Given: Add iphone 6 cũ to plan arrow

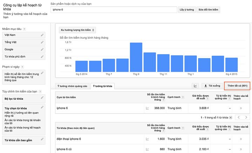Looking at the screenshot, I should pyautogui.click(x=241, y=149).
